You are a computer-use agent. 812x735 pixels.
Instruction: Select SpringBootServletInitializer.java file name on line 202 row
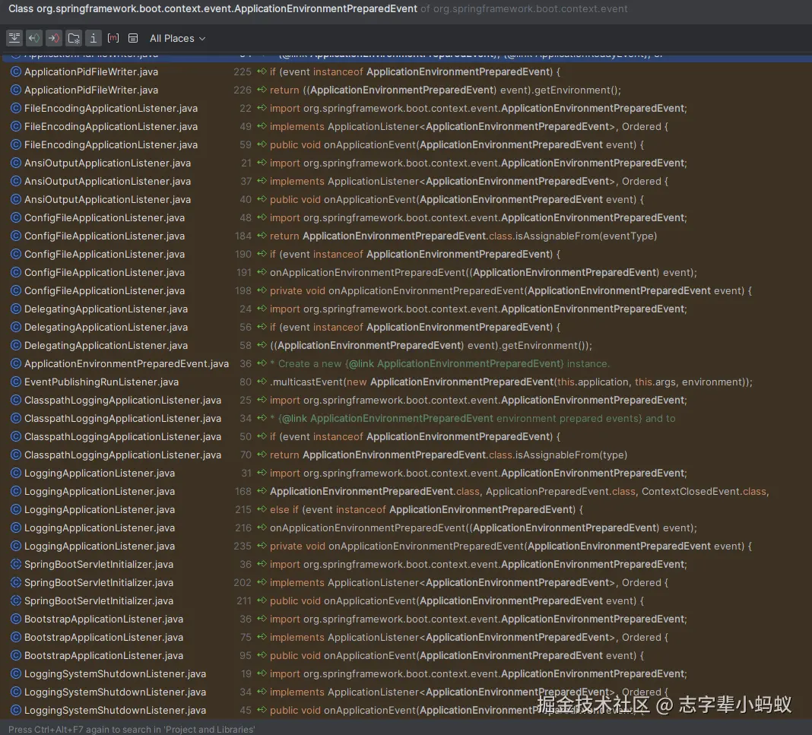[x=99, y=583]
